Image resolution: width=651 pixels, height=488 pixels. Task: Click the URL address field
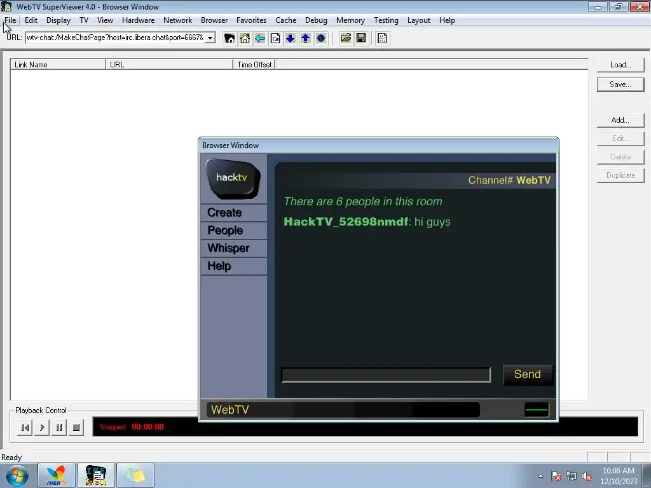click(x=116, y=37)
